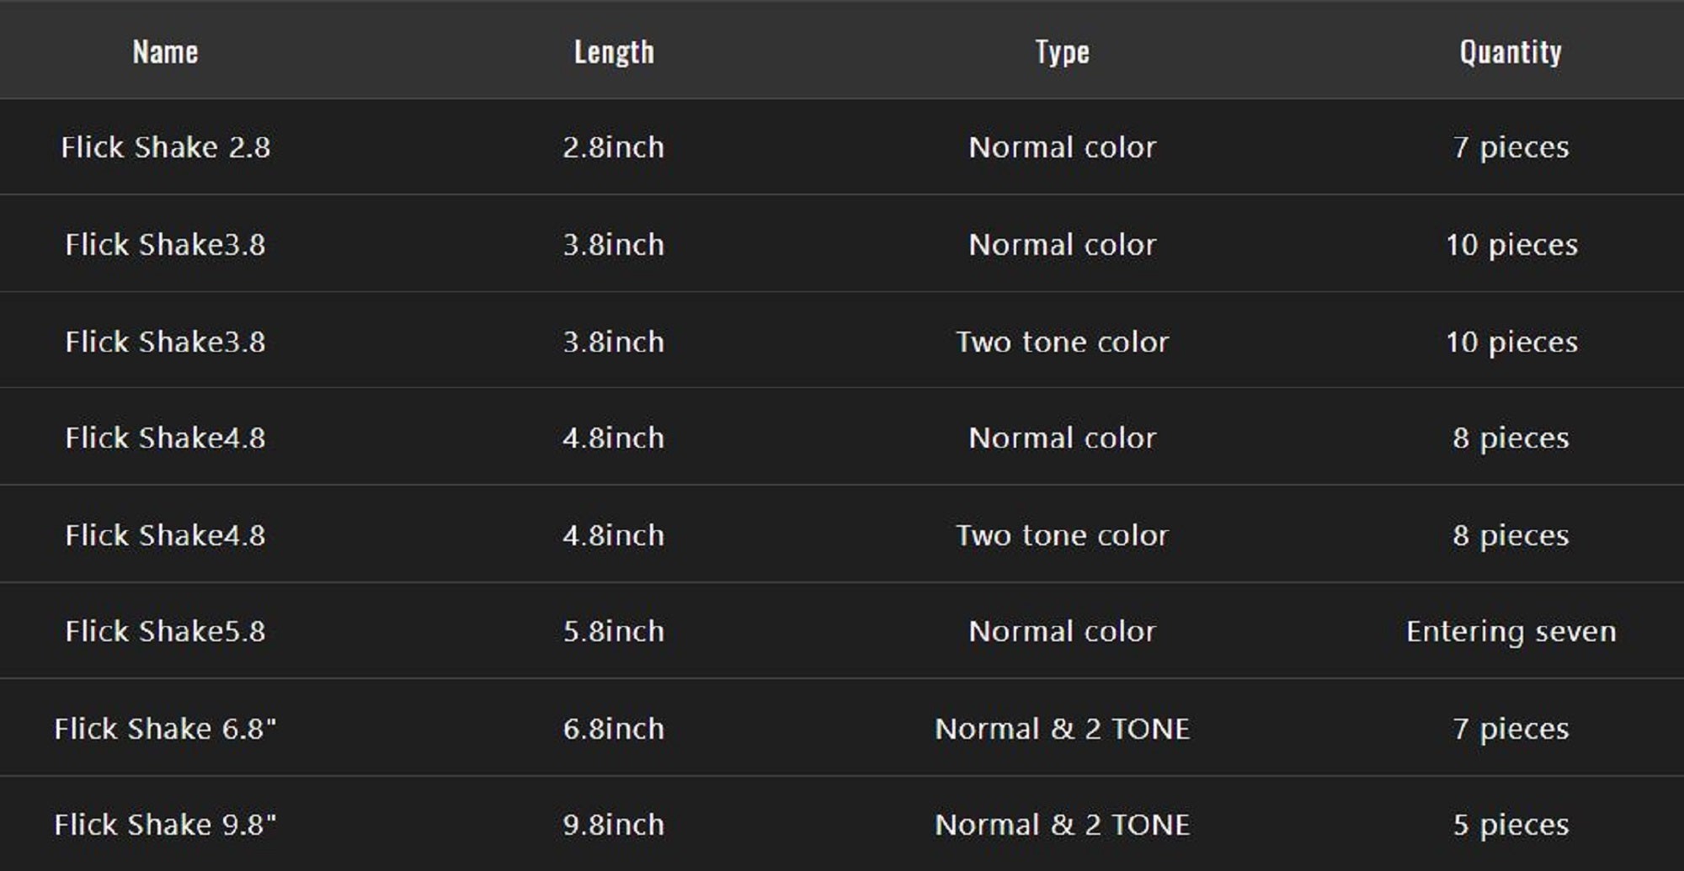Click Normal color type in 2.8inch row
Viewport: 1684px width, 871px height.
click(x=1063, y=147)
